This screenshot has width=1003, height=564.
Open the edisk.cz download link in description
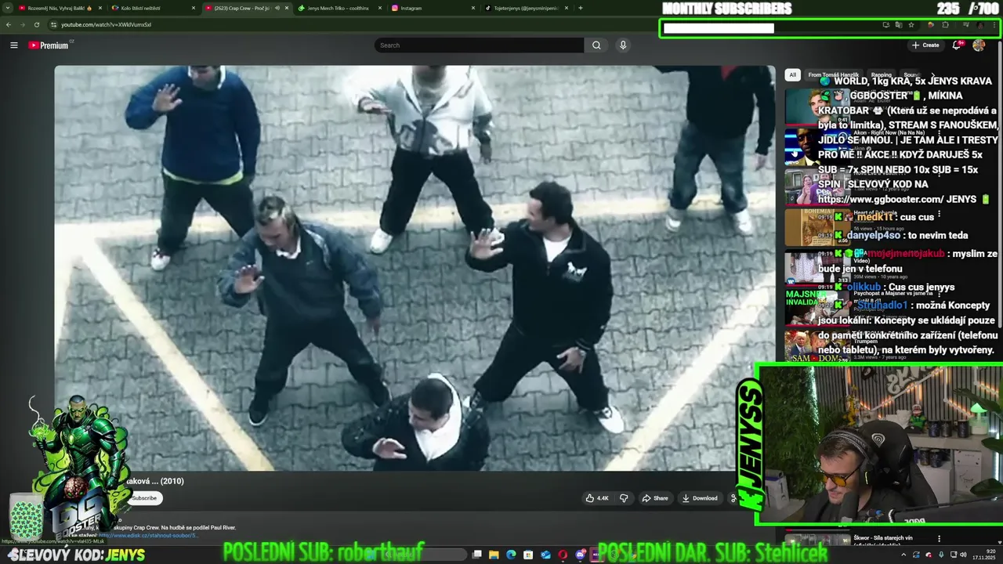[149, 535]
